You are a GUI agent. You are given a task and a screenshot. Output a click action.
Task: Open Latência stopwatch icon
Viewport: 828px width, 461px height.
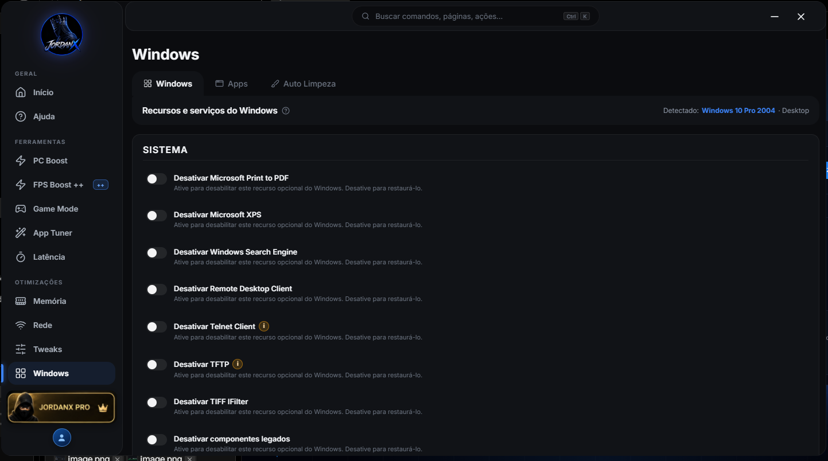pyautogui.click(x=21, y=257)
